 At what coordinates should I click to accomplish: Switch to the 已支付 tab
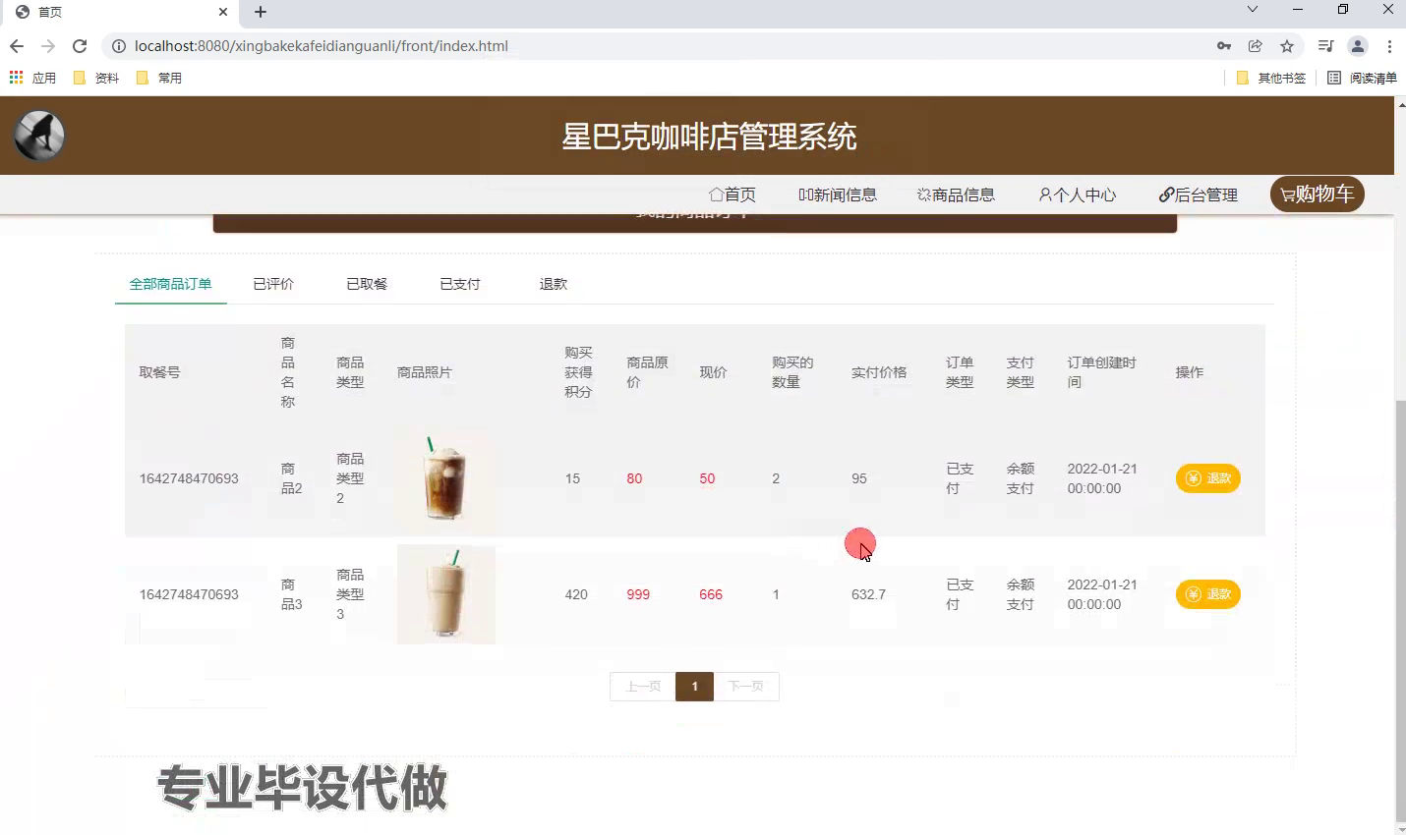(x=460, y=284)
